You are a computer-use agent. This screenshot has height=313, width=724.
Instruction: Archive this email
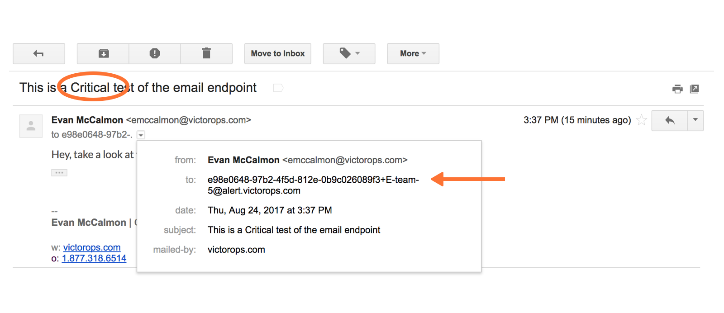(103, 53)
